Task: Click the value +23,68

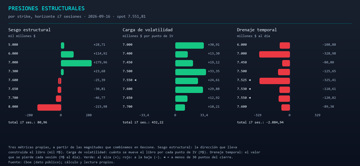Action: [x=99, y=71]
